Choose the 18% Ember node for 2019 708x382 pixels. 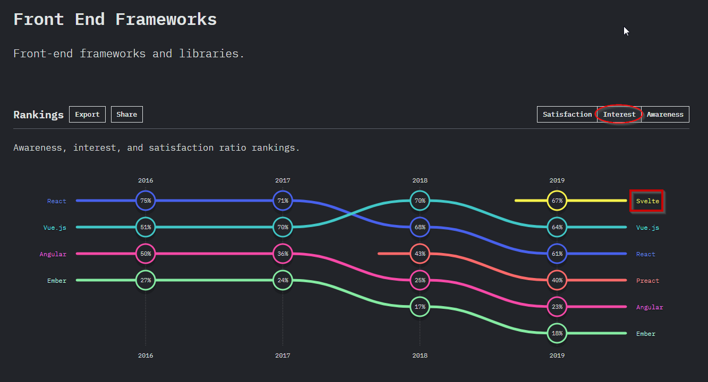pyautogui.click(x=557, y=333)
